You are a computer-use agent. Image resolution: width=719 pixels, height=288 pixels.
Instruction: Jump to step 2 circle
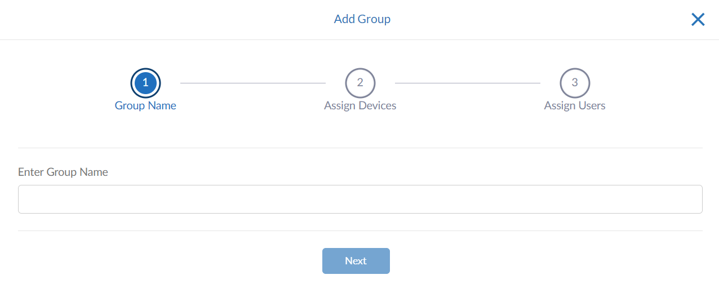click(360, 83)
